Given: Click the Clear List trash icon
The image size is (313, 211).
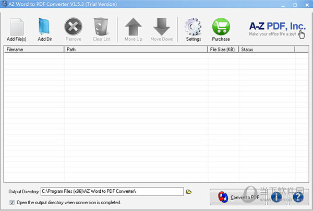Looking at the screenshot, I should (x=101, y=27).
